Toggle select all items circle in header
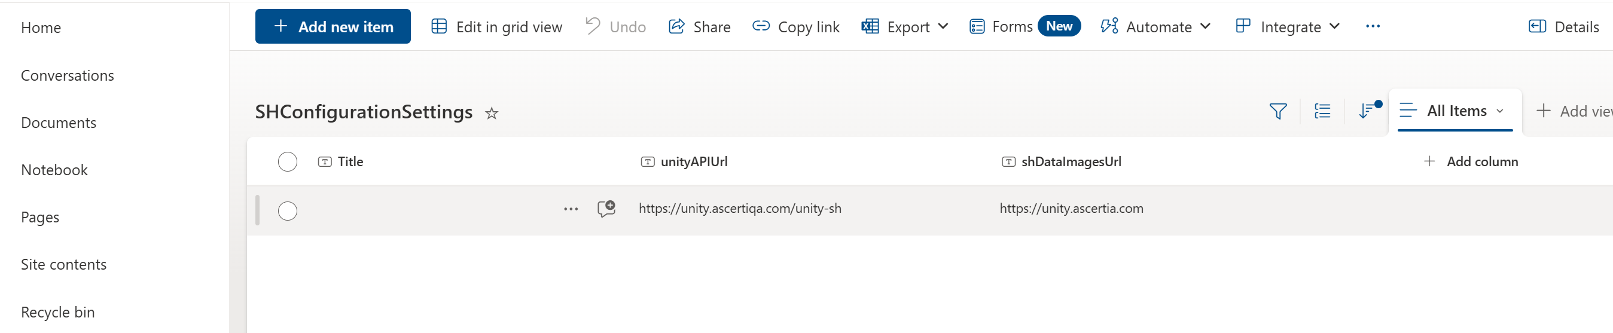Image resolution: width=1613 pixels, height=333 pixels. [288, 161]
